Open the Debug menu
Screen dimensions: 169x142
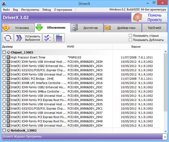click(46, 10)
